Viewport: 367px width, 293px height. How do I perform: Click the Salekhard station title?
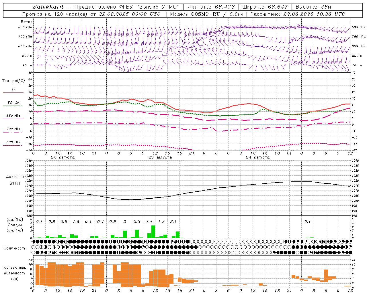(48, 7)
